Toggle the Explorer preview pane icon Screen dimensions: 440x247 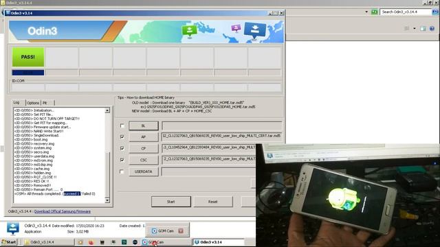click(x=423, y=29)
